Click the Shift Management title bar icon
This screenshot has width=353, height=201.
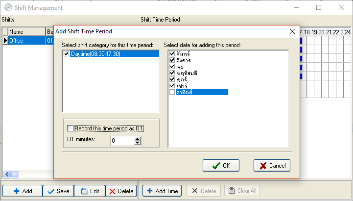coord(8,7)
